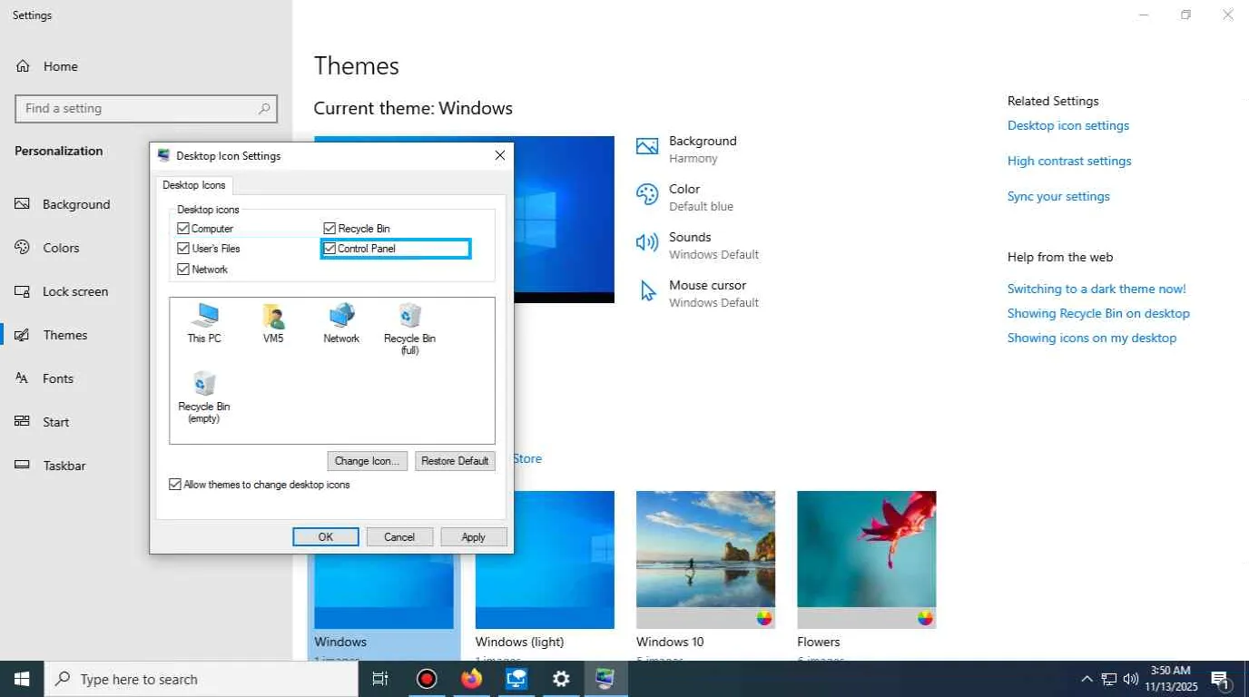
Task: Open Switching to a dark theme now! link
Action: click(1097, 289)
